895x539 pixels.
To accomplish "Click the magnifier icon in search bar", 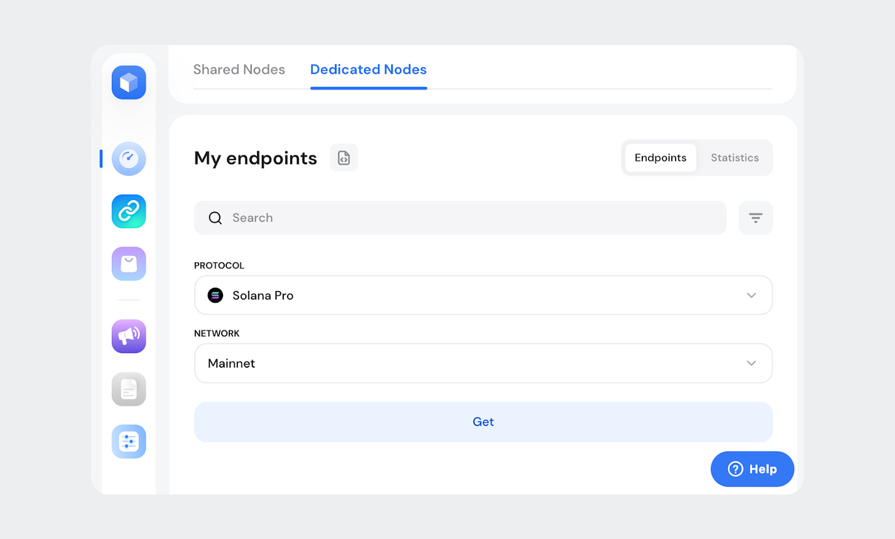I will (215, 218).
